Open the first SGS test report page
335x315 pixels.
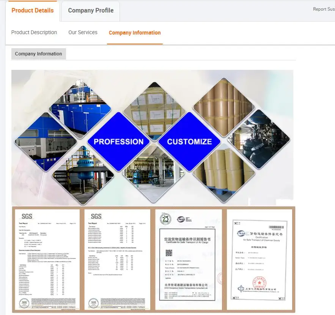coord(47,259)
